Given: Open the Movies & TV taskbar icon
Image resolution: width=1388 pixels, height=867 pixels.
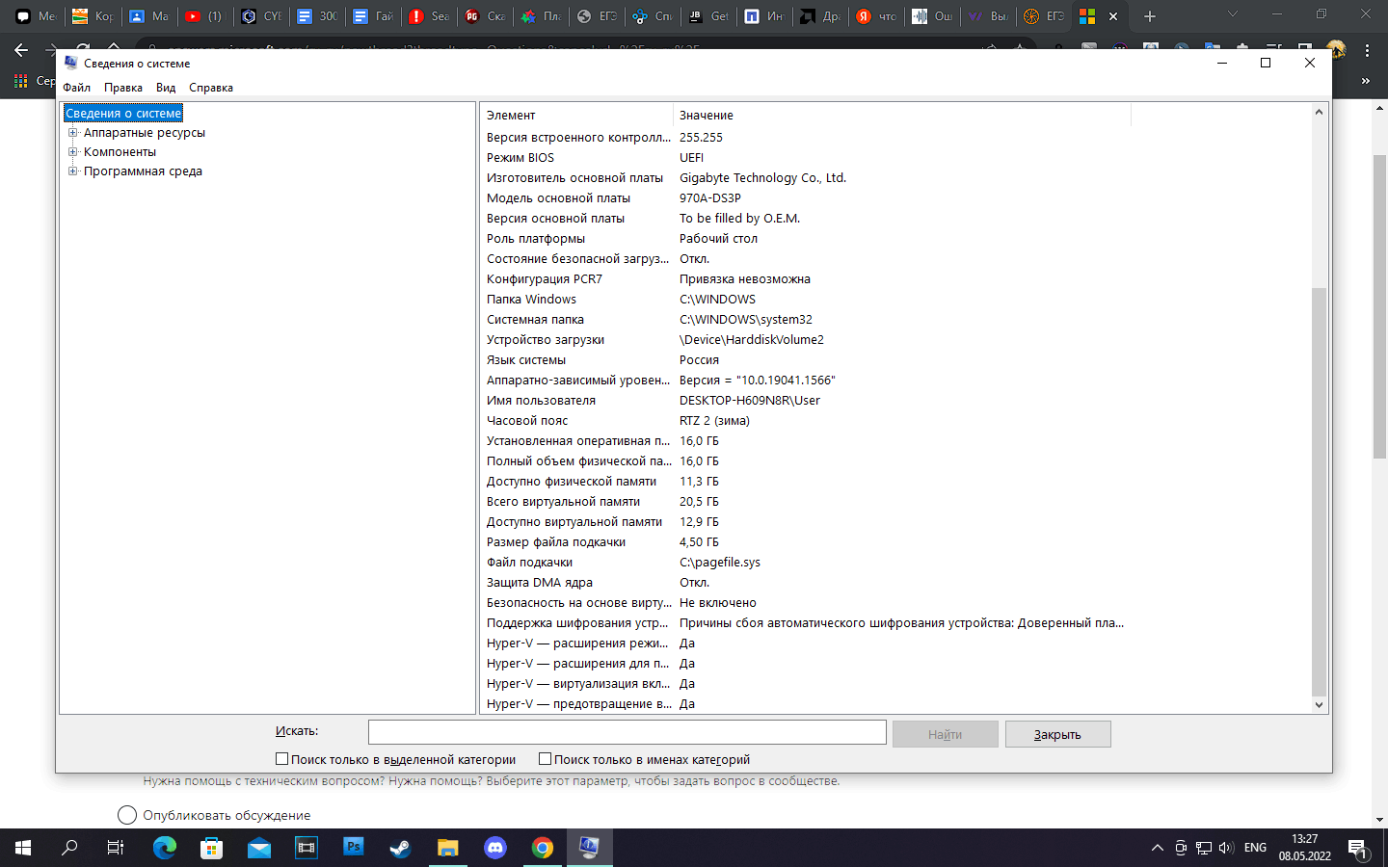Looking at the screenshot, I should [307, 848].
